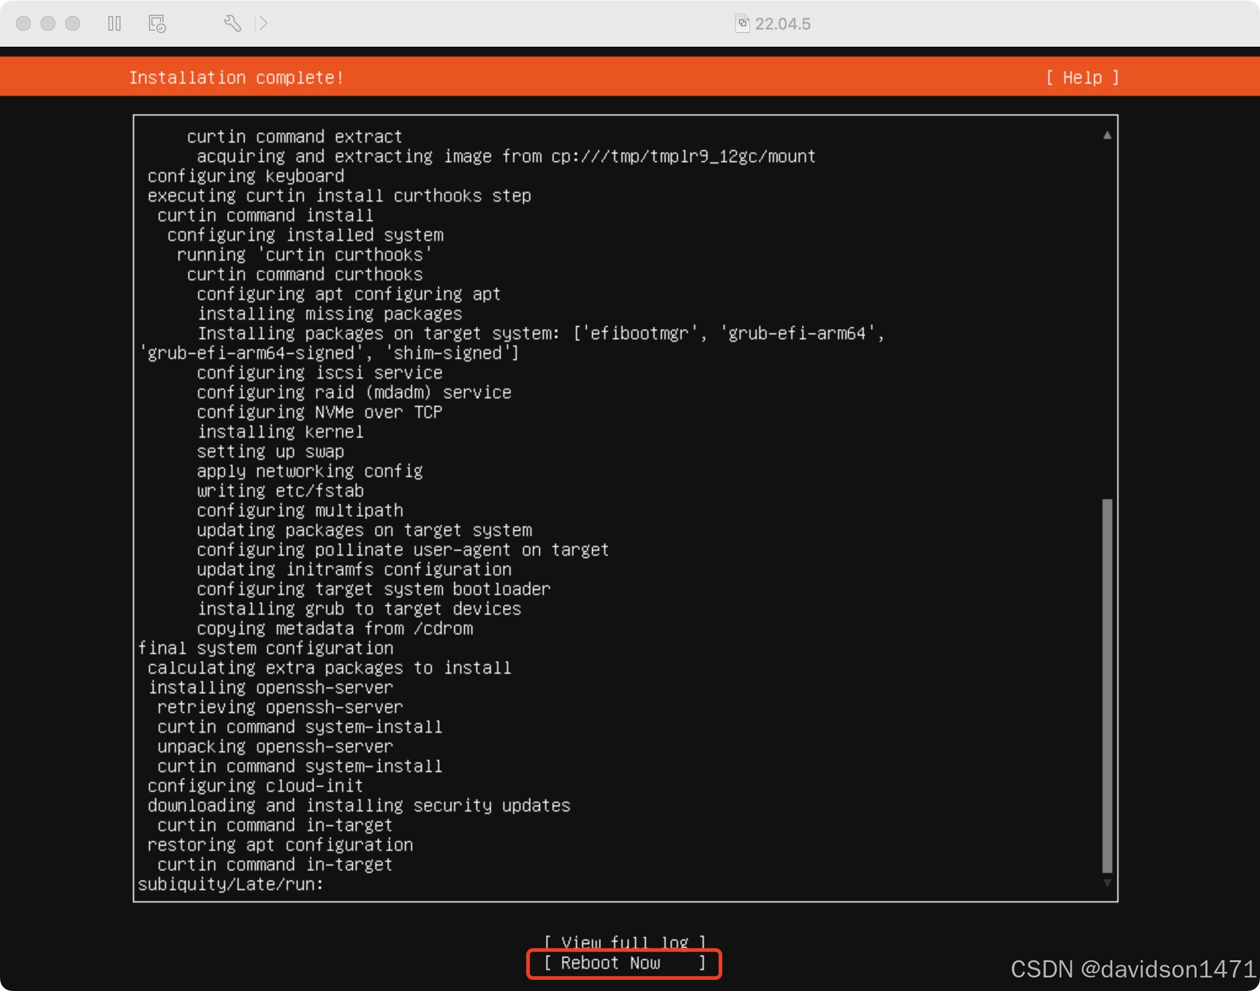Open the Help menu in installer
Image resolution: width=1260 pixels, height=991 pixels.
coord(1082,77)
